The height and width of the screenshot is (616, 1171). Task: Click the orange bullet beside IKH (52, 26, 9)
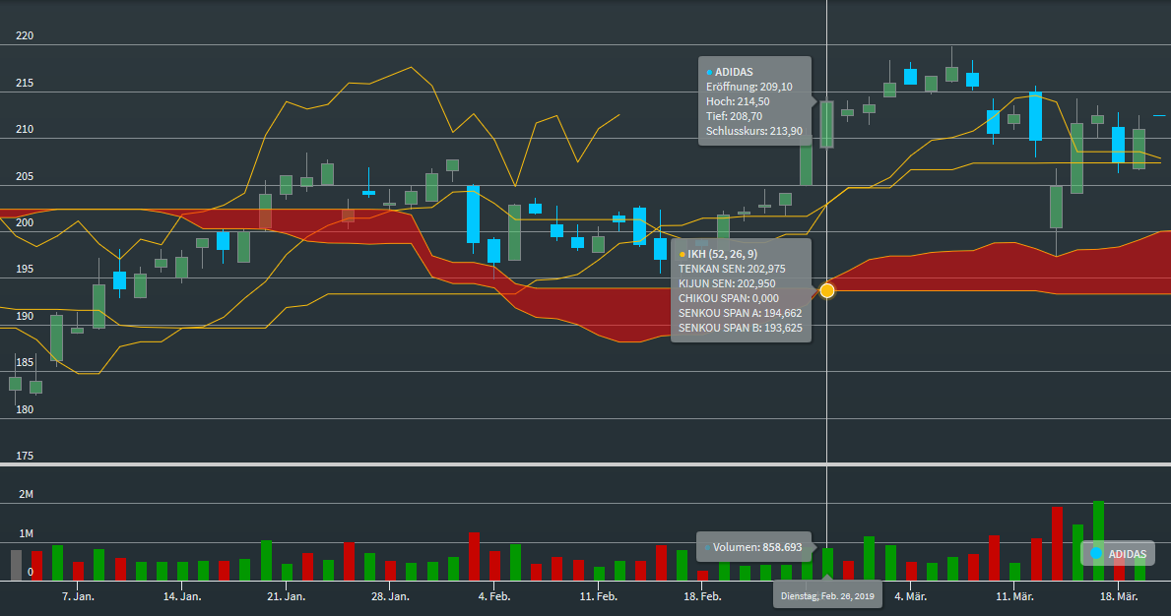tap(682, 254)
